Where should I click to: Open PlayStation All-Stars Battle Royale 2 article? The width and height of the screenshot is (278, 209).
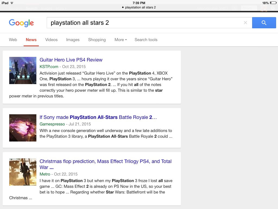pyautogui.click(x=98, y=117)
